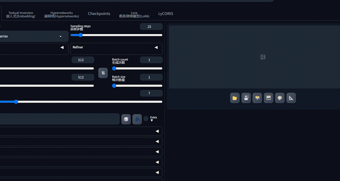Click the Batch size slider
The image size is (340, 181).
[x=137, y=86]
